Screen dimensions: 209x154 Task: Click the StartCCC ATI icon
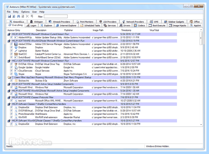[x=16, y=54]
